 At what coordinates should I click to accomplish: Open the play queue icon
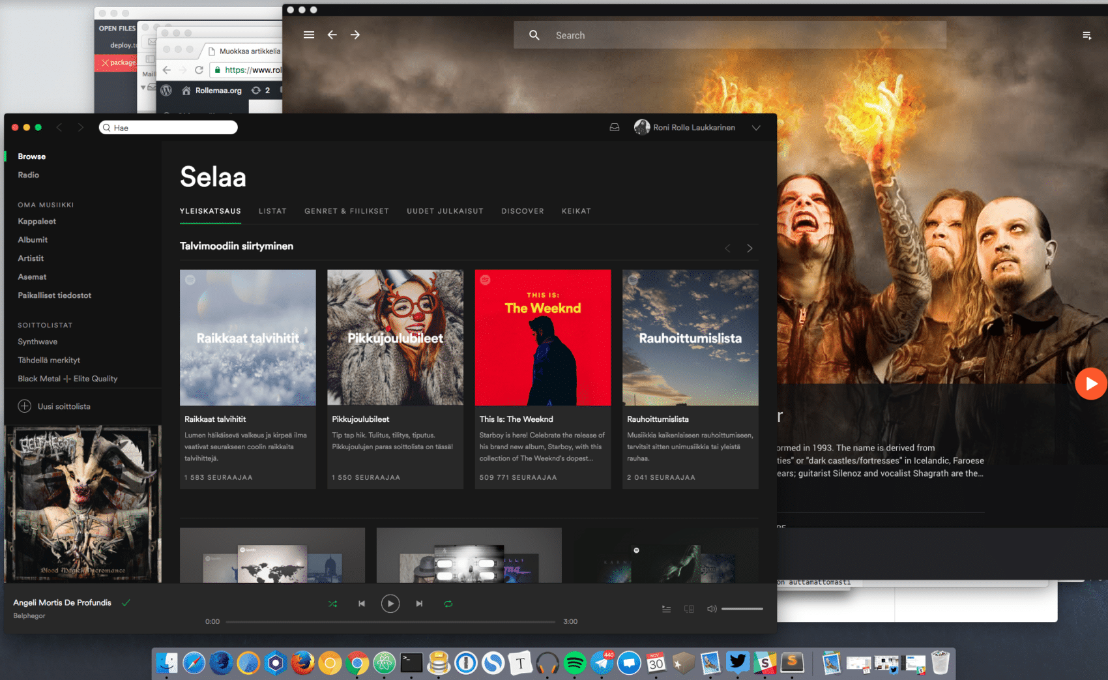point(666,609)
